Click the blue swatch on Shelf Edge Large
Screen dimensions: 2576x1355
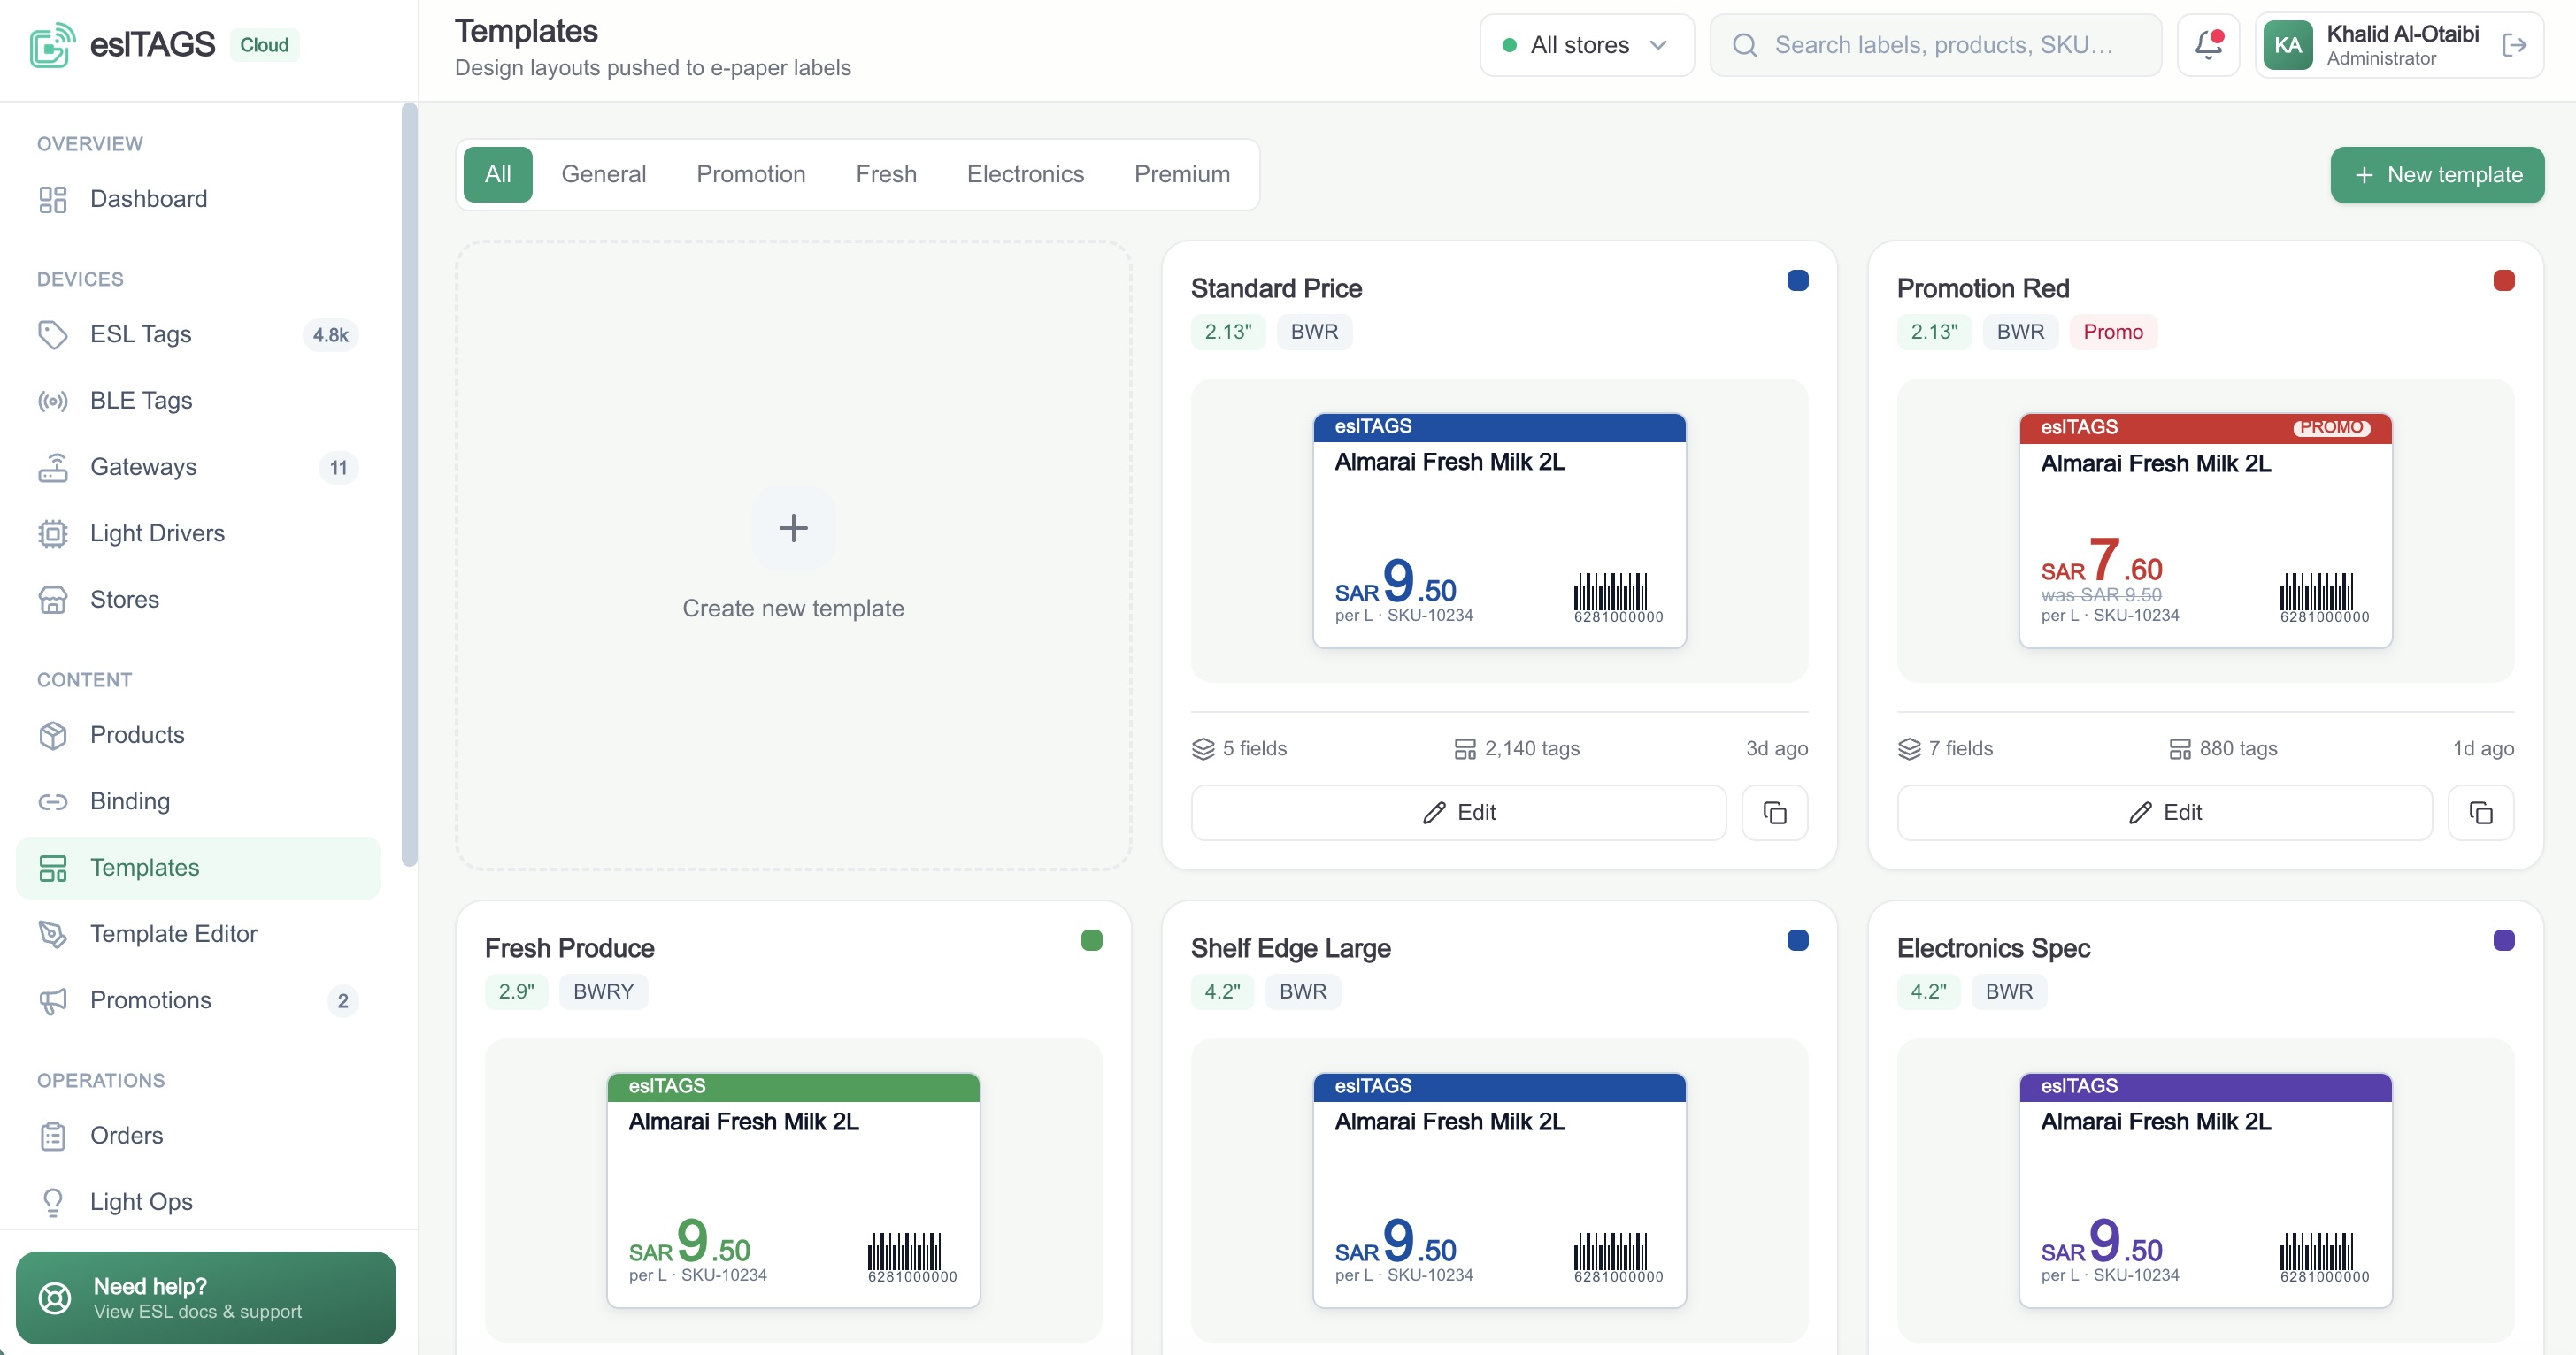pyautogui.click(x=1797, y=940)
